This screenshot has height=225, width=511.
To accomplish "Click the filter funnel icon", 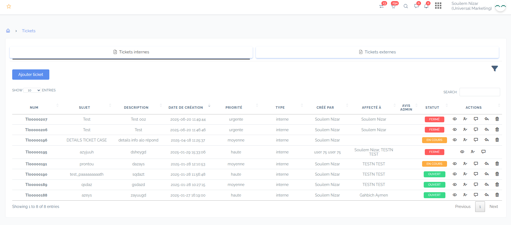I will click(494, 69).
